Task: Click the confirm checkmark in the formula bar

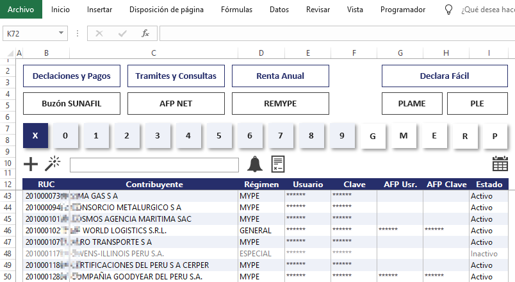Action: point(122,33)
